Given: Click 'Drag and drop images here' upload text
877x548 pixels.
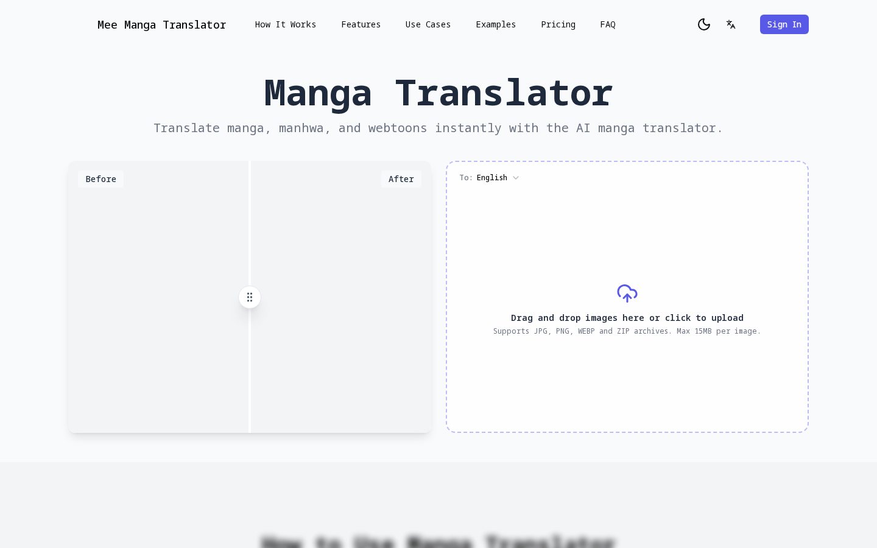Looking at the screenshot, I should pos(627,318).
